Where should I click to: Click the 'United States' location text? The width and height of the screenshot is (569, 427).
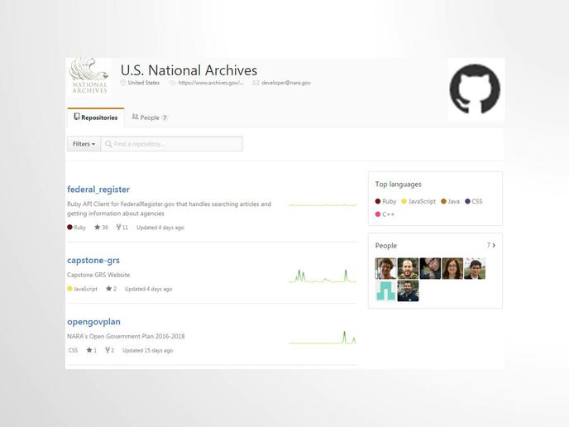(144, 83)
